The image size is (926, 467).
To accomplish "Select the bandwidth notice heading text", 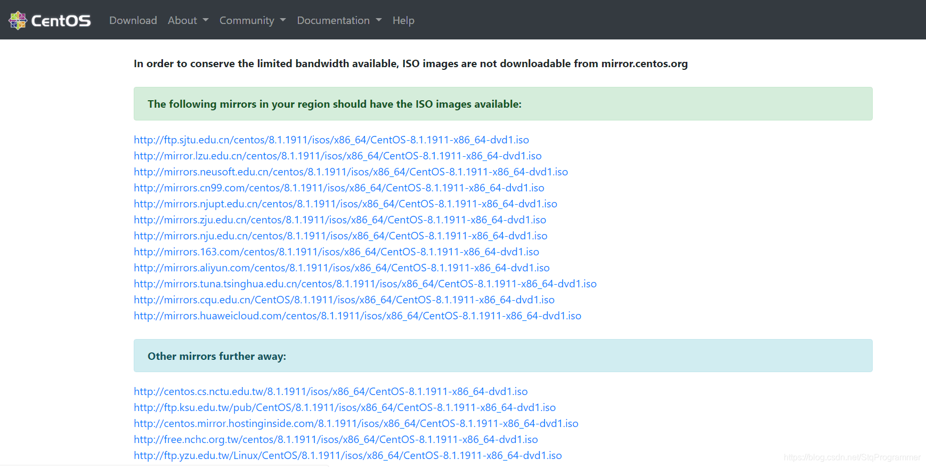I will pyautogui.click(x=411, y=63).
